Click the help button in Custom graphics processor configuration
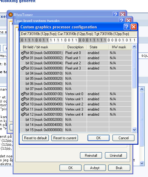Viewport: 148px width, 177px height. pyautogui.click(x=127, y=27)
